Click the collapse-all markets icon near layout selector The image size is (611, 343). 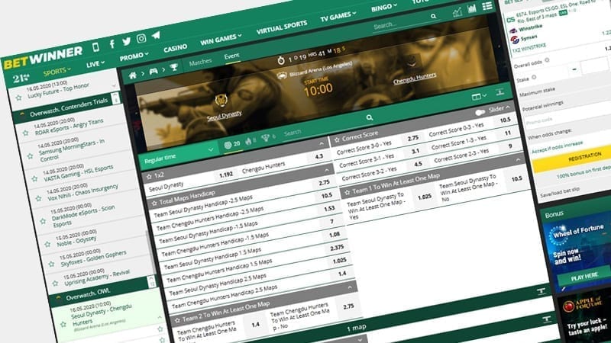click(500, 92)
